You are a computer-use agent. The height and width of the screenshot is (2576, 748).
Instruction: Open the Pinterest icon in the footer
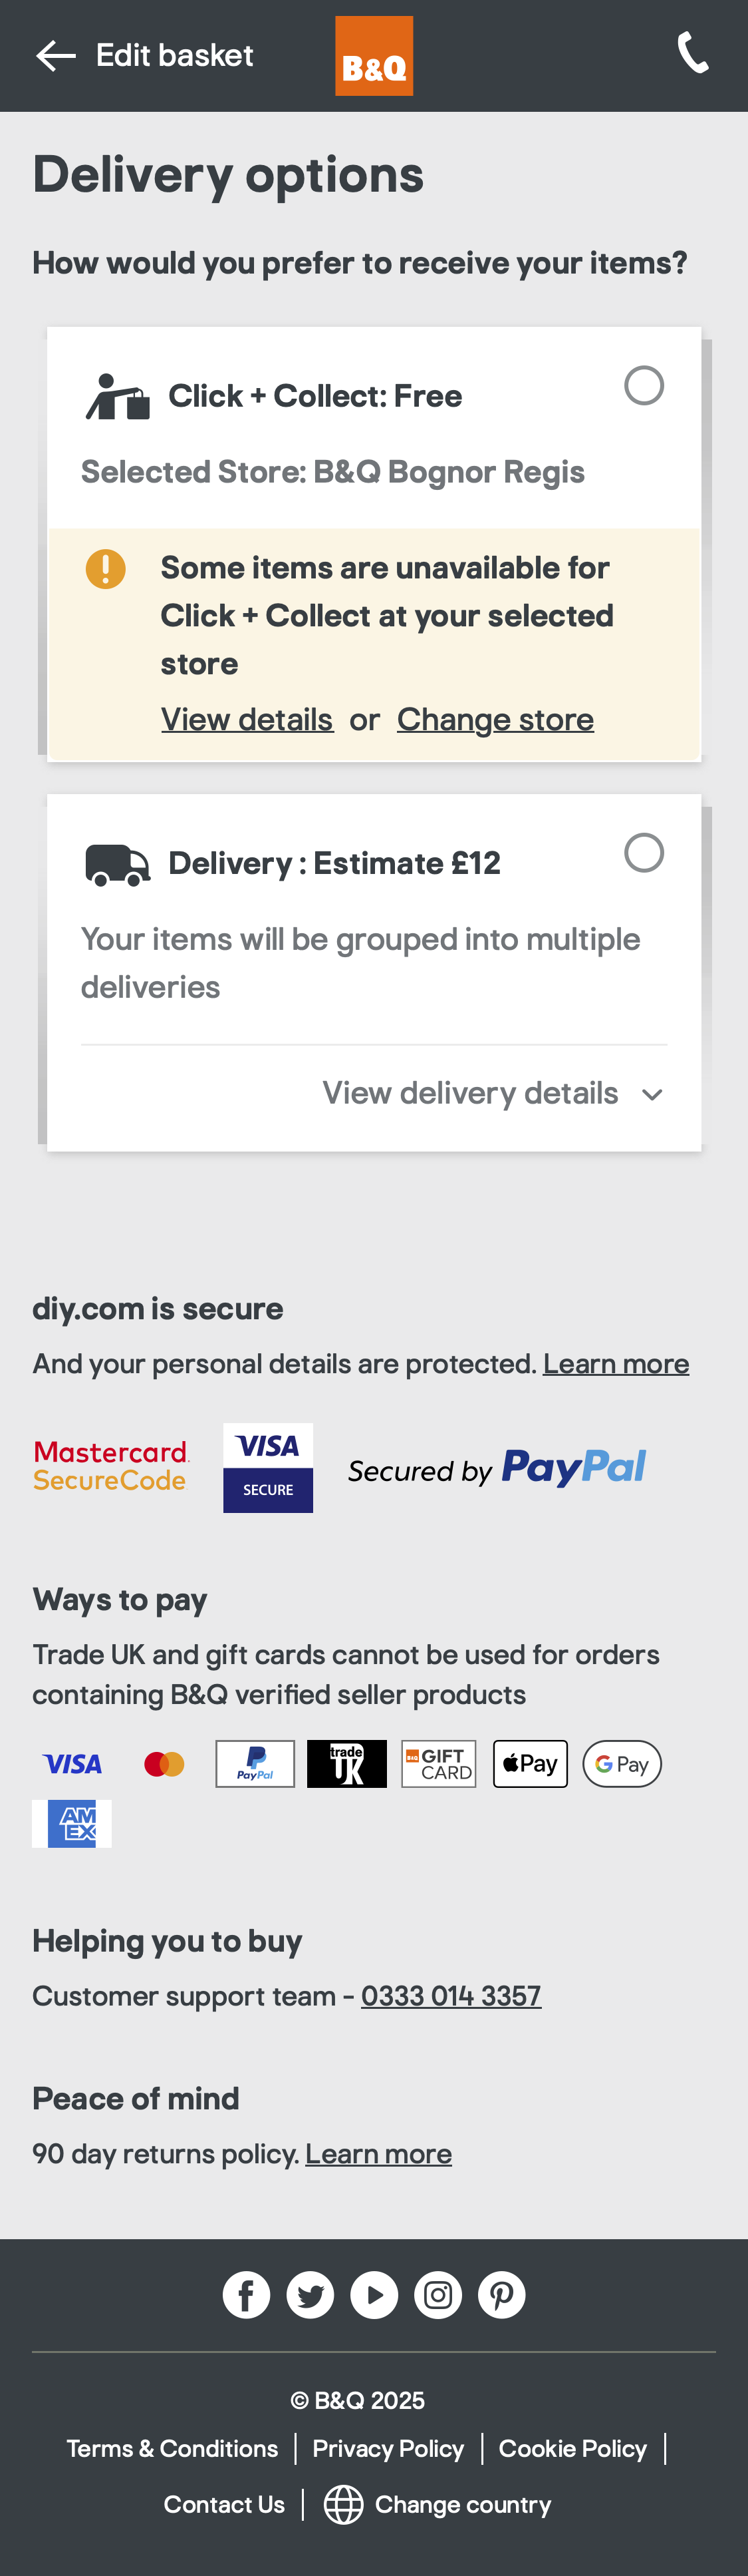[x=501, y=2295]
